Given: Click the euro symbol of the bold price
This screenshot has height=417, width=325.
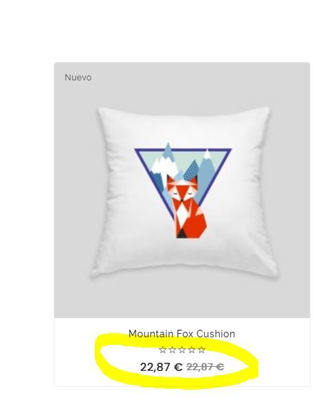Looking at the screenshot, I should coord(178,368).
